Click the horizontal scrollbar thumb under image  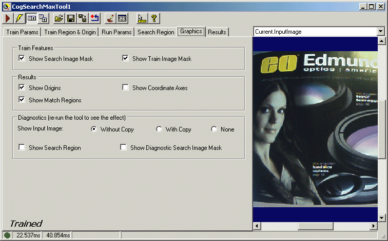pos(316,226)
